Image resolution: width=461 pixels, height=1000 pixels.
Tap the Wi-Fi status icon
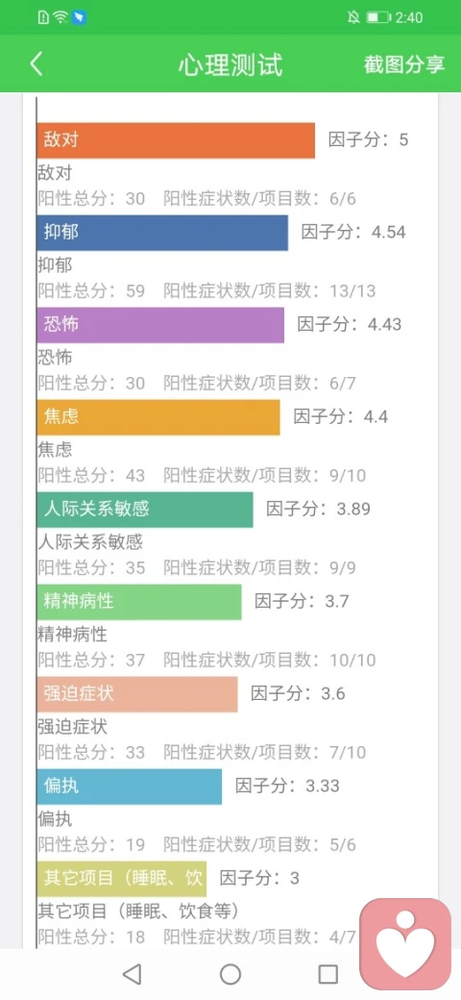61,17
